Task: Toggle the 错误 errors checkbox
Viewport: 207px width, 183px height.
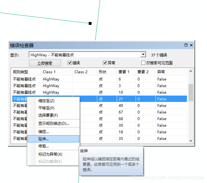Action: (x=70, y=63)
